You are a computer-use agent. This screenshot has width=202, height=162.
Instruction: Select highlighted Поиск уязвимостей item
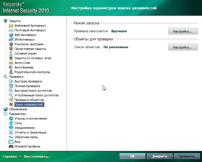(x=29, y=105)
